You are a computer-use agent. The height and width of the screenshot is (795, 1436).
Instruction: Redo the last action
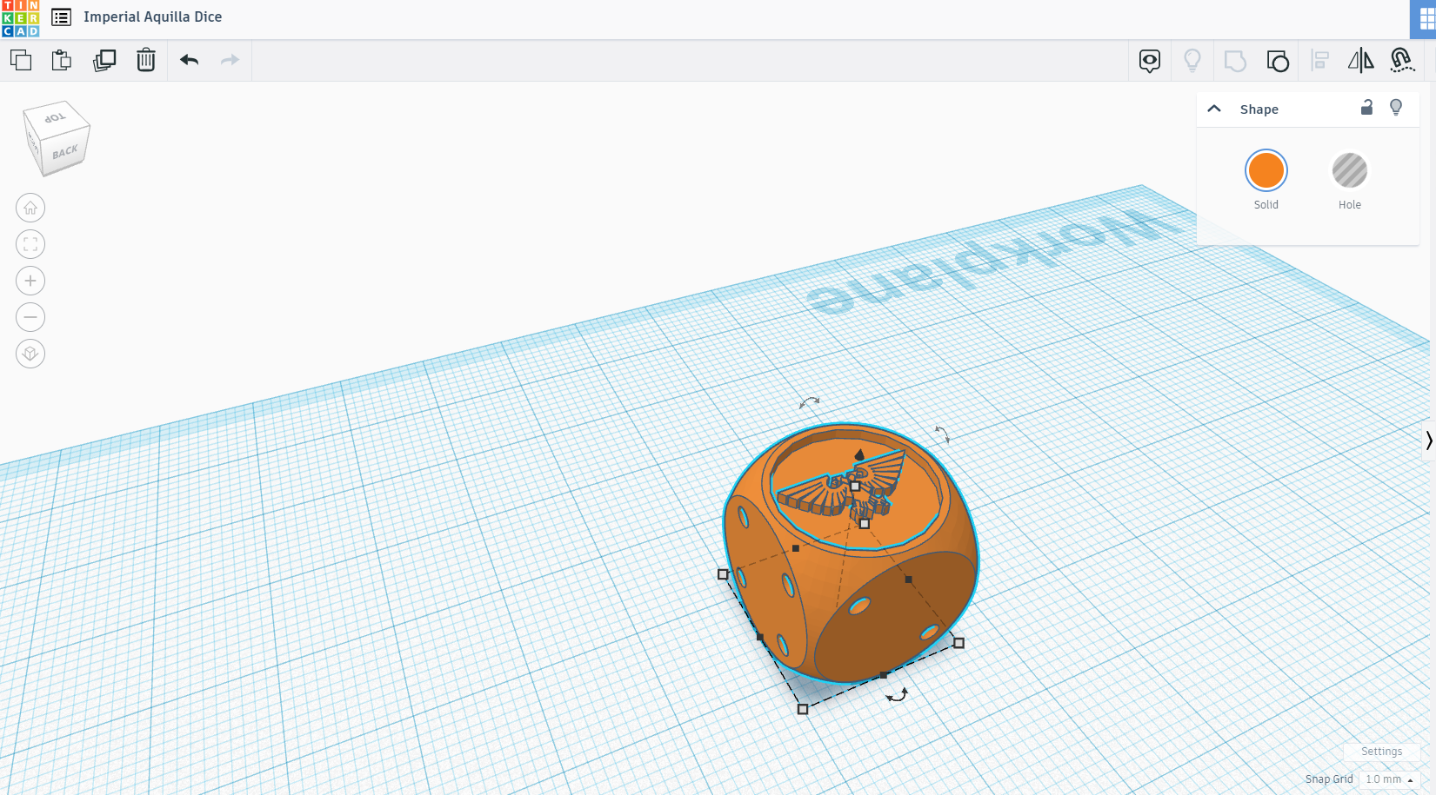click(230, 60)
